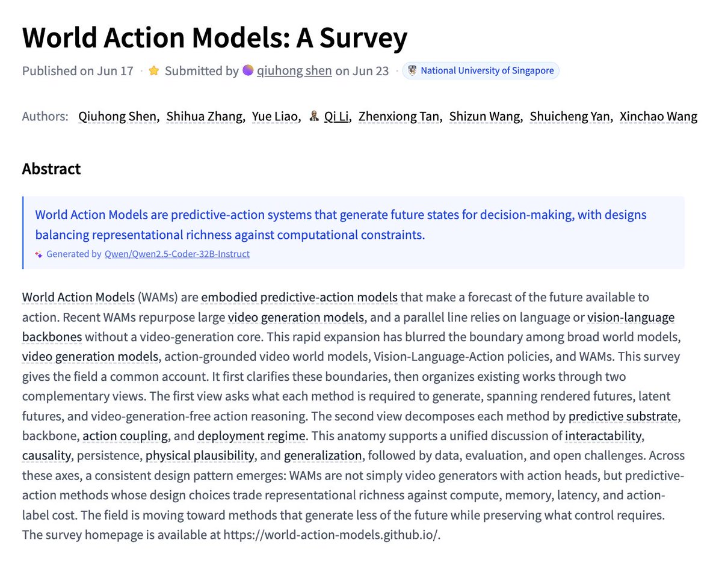This screenshot has height=569, width=722.
Task: Click the embedded predictive-action models keyword
Action: (300, 297)
